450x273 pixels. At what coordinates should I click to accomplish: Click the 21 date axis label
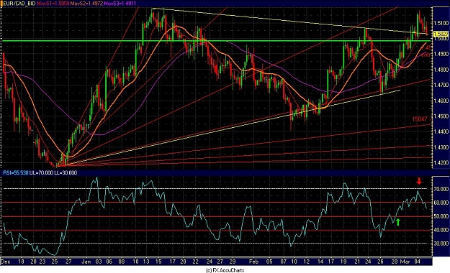[357, 262]
